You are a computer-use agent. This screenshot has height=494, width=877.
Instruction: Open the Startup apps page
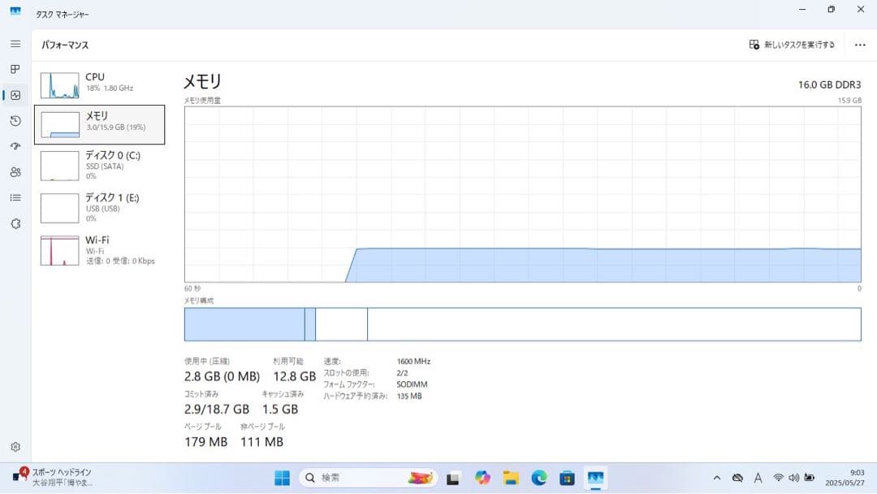[x=15, y=147]
